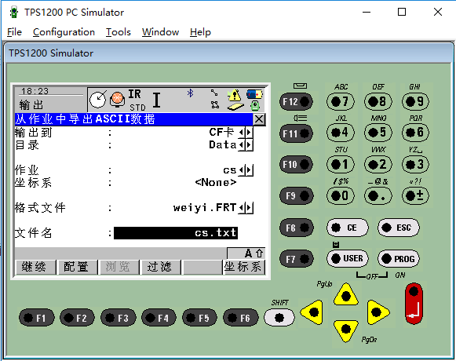
Task: Click the yellow down arrow key
Action: tap(346, 330)
